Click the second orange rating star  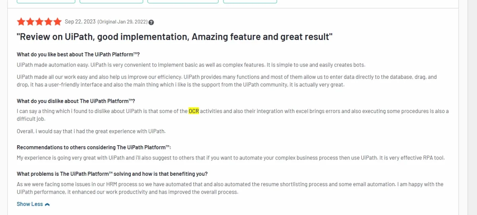pyautogui.click(x=30, y=22)
